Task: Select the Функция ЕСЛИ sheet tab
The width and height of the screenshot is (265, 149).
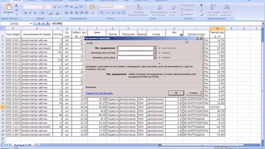Action: pyautogui.click(x=23, y=145)
